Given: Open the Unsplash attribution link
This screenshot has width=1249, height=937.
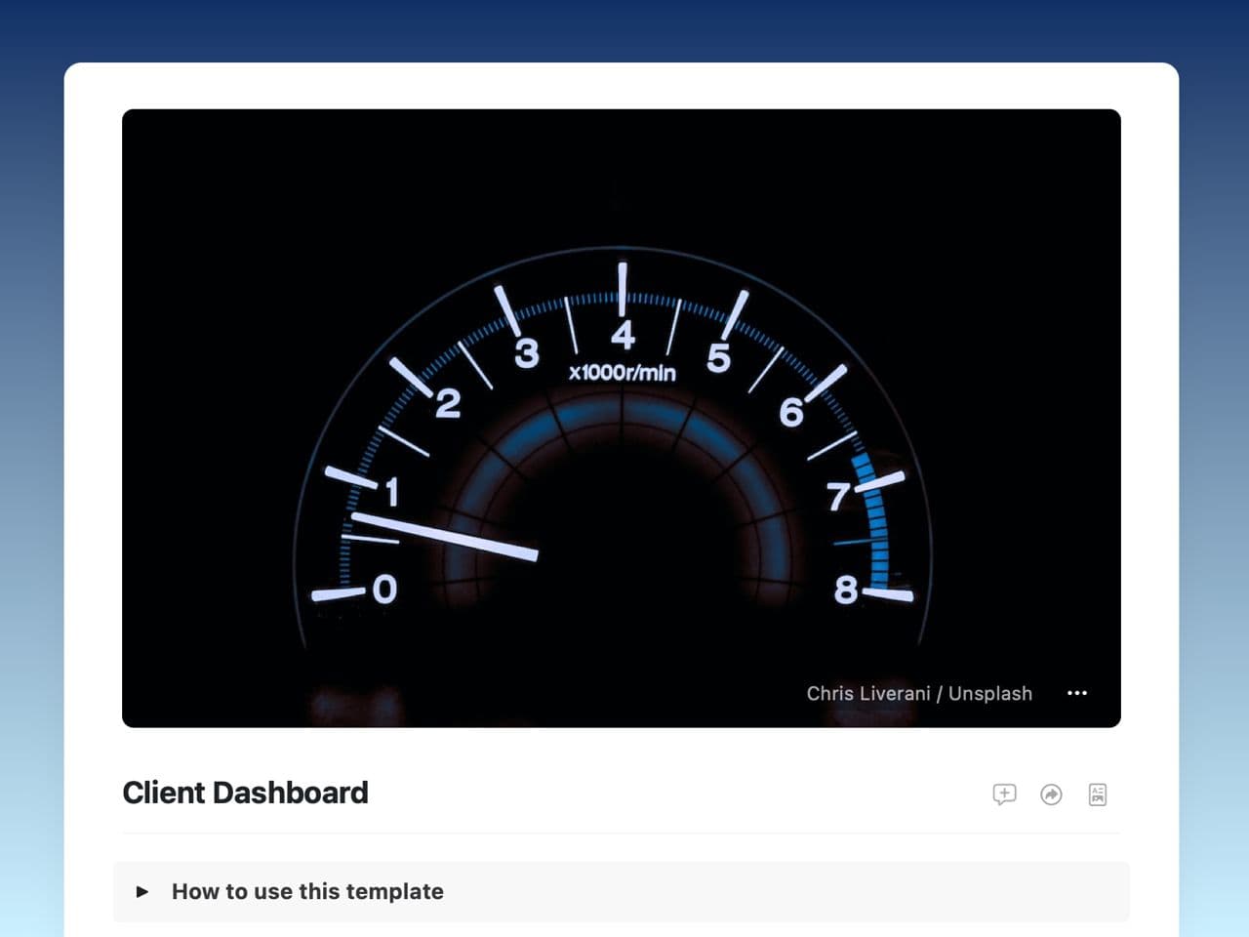Looking at the screenshot, I should pos(989,693).
